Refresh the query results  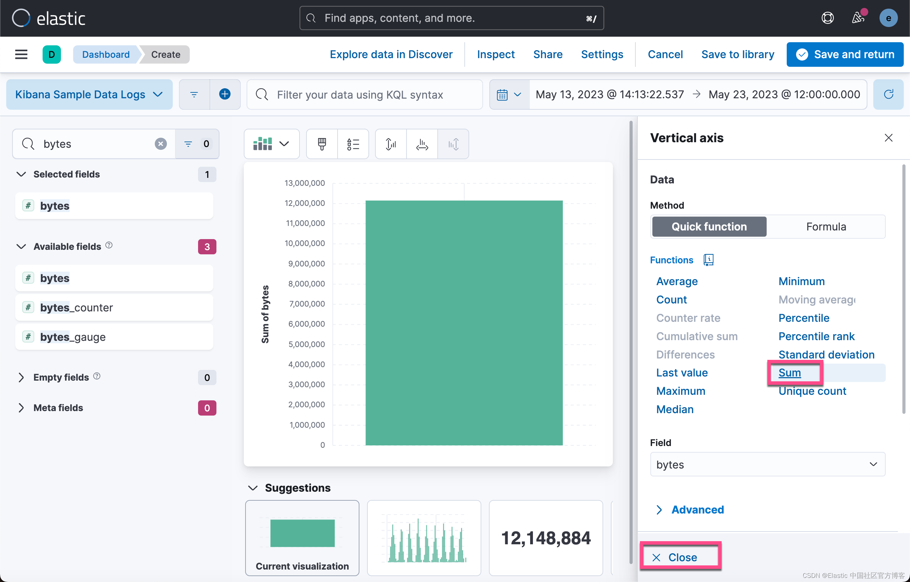click(x=889, y=94)
